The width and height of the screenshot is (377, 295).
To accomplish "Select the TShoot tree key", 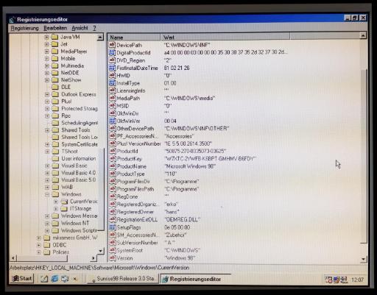I will 69,152.
